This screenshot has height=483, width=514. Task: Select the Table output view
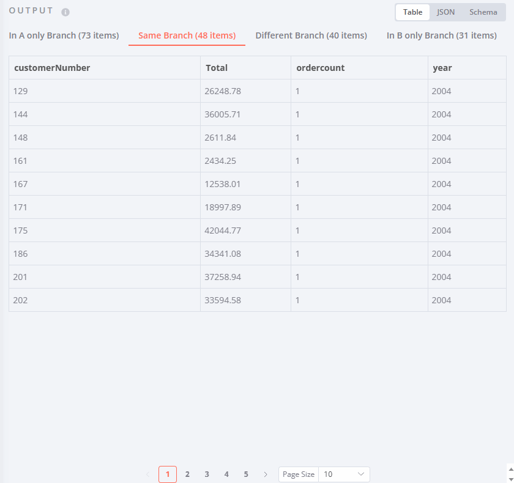(412, 12)
